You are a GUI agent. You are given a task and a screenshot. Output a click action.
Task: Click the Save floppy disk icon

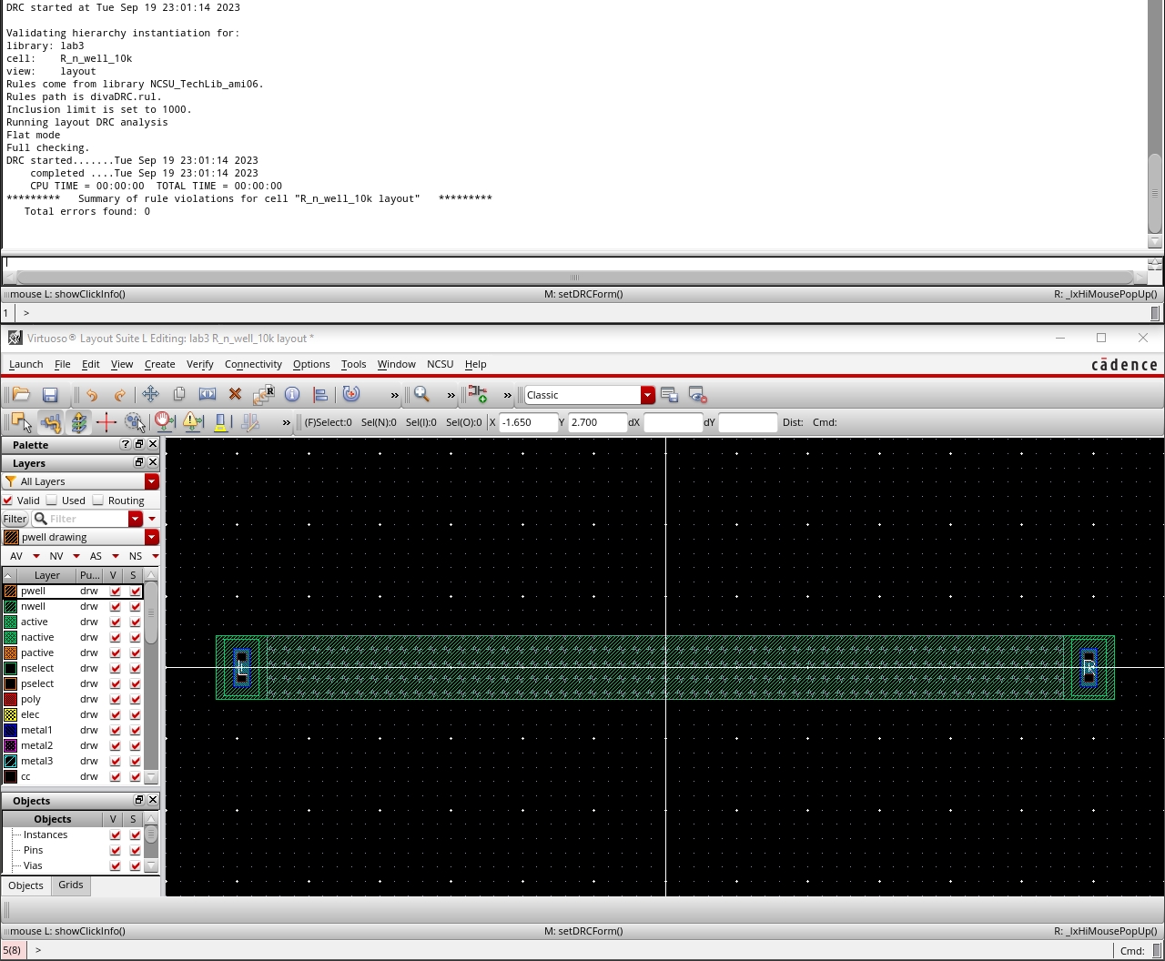[x=50, y=395]
